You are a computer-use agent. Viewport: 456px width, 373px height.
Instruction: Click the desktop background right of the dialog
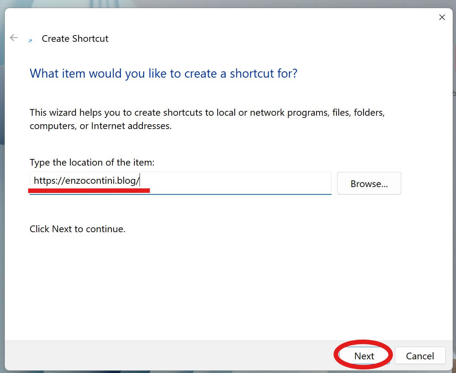point(454,185)
